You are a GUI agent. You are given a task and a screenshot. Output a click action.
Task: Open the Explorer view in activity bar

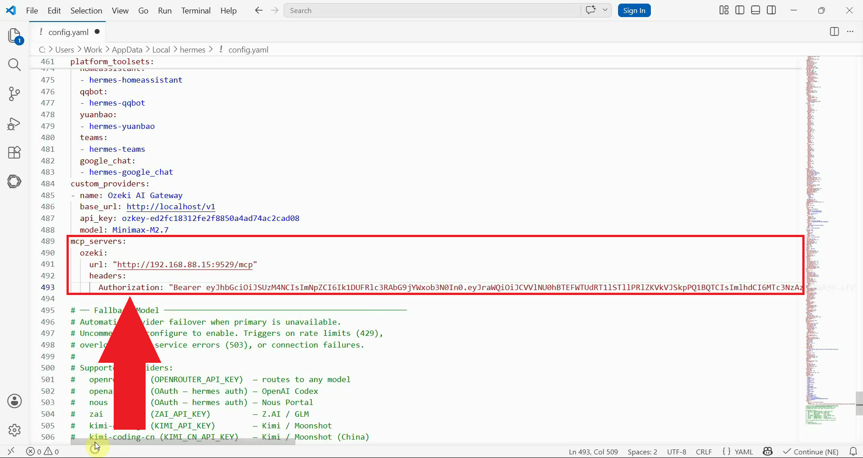click(14, 36)
